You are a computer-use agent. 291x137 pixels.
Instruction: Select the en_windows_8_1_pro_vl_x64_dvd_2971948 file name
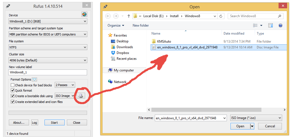pos(187,47)
